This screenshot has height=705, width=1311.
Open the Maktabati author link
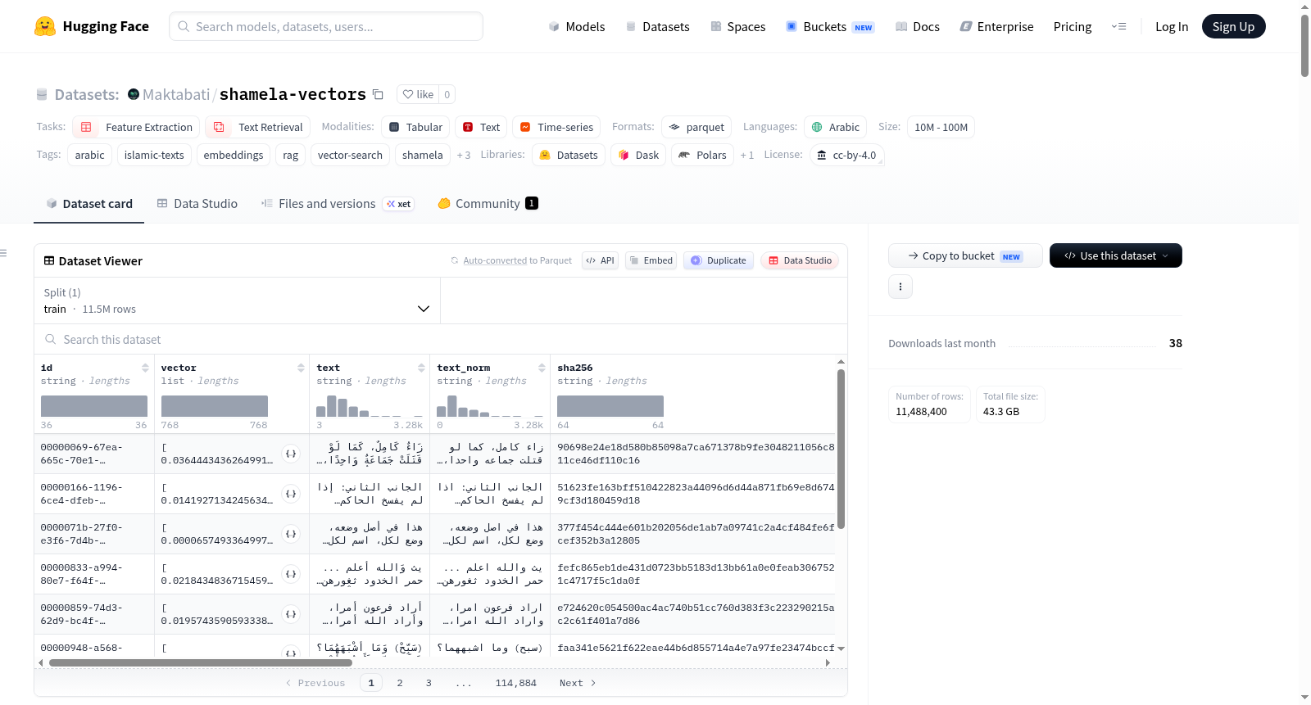tap(176, 94)
